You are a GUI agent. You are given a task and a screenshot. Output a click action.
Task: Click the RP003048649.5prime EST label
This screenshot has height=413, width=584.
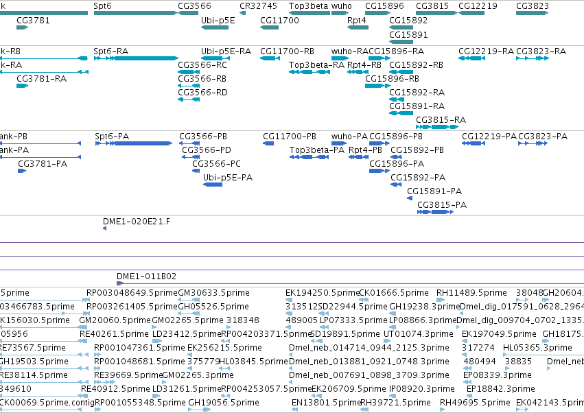coord(132,293)
